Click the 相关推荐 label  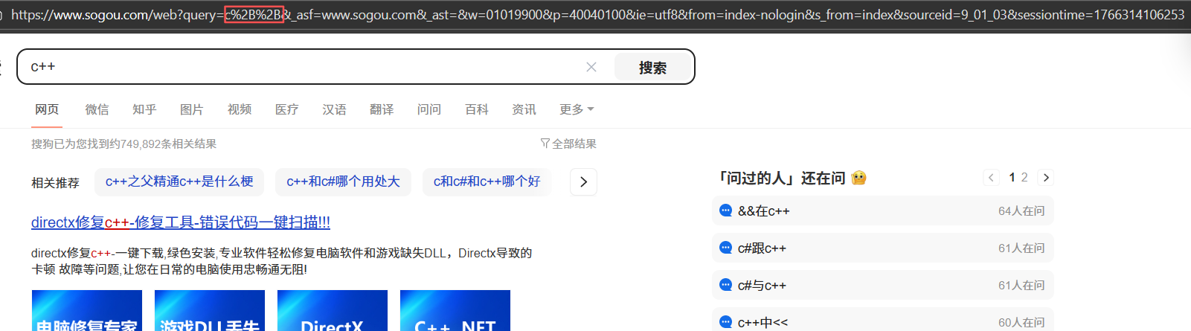point(55,182)
